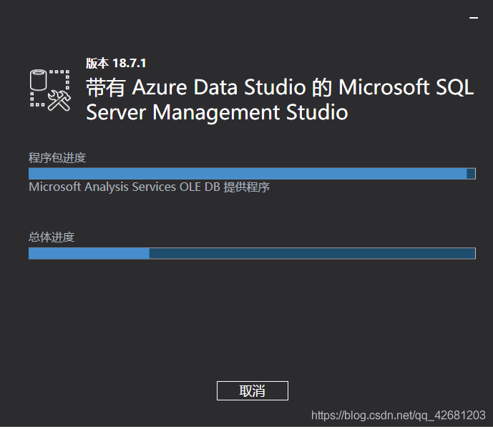The height and width of the screenshot is (429, 493).
Task: Click the unfilled end of package progress bar
Action: (471, 174)
